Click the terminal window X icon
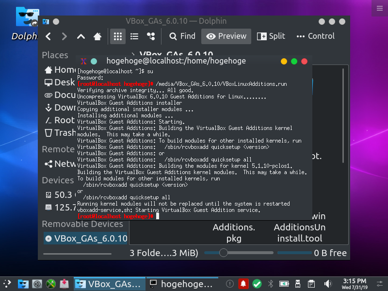The image size is (388, 291). pyautogui.click(x=83, y=61)
